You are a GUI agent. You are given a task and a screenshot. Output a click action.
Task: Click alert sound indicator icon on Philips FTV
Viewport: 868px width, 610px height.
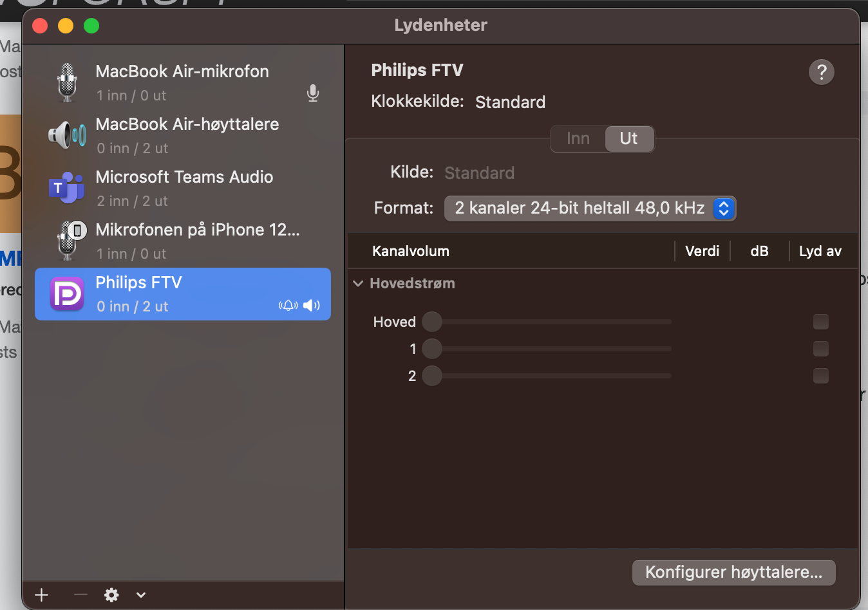pos(288,305)
